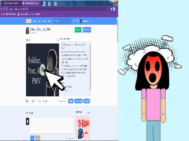This screenshot has width=189, height=141.
Task: Click the bookmark star in the address bar
Action: point(108,9)
